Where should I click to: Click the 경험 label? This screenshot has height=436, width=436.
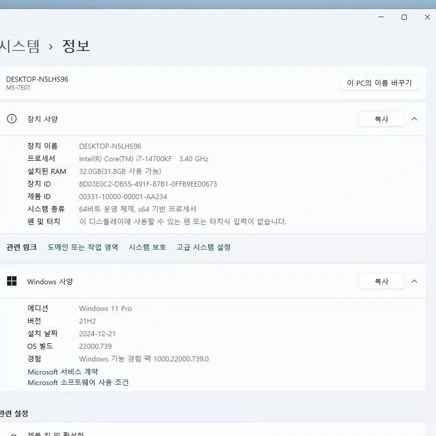[x=34, y=359]
